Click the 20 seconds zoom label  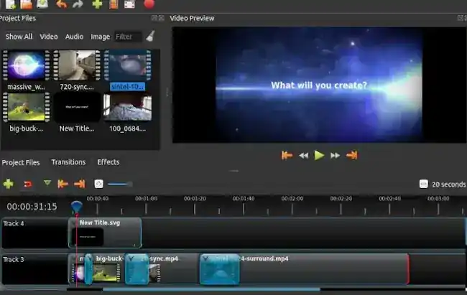pos(448,184)
